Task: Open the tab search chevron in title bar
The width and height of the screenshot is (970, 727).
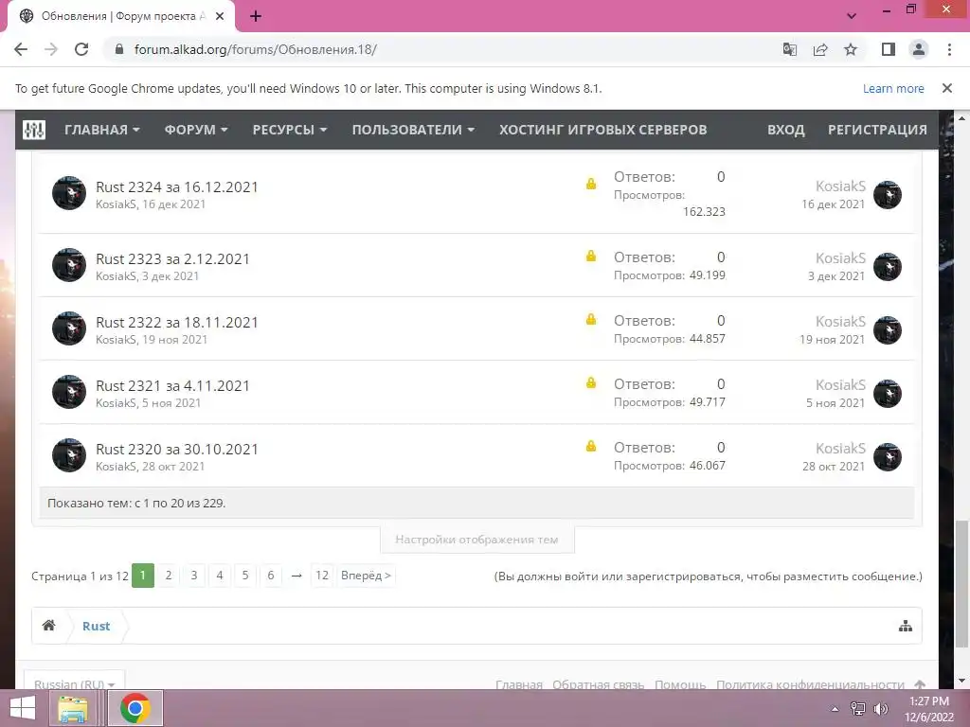Action: (852, 16)
